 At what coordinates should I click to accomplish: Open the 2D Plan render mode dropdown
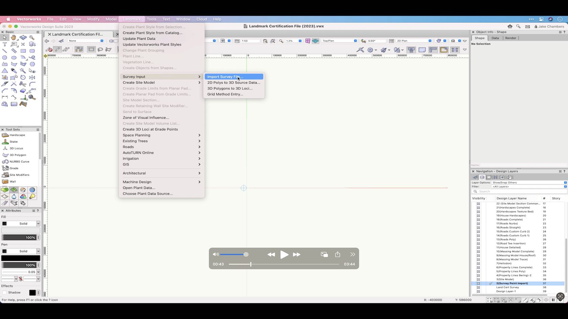pyautogui.click(x=414, y=41)
